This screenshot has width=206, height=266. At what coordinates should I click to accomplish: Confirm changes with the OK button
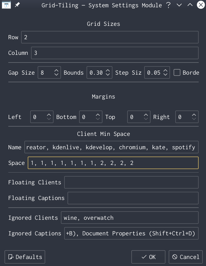click(148, 257)
